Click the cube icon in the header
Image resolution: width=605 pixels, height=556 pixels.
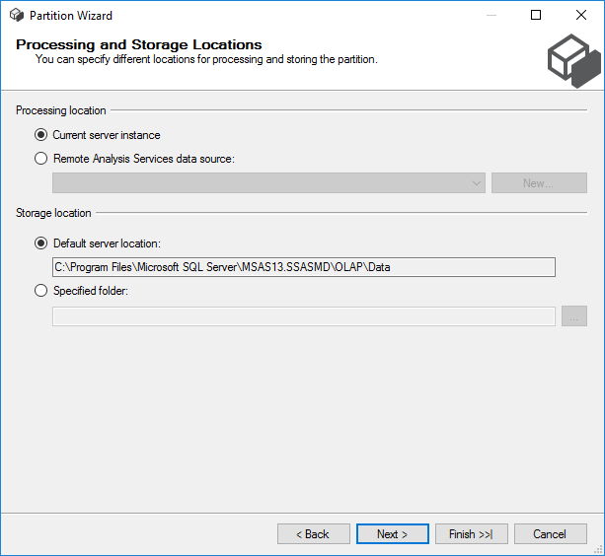point(573,61)
